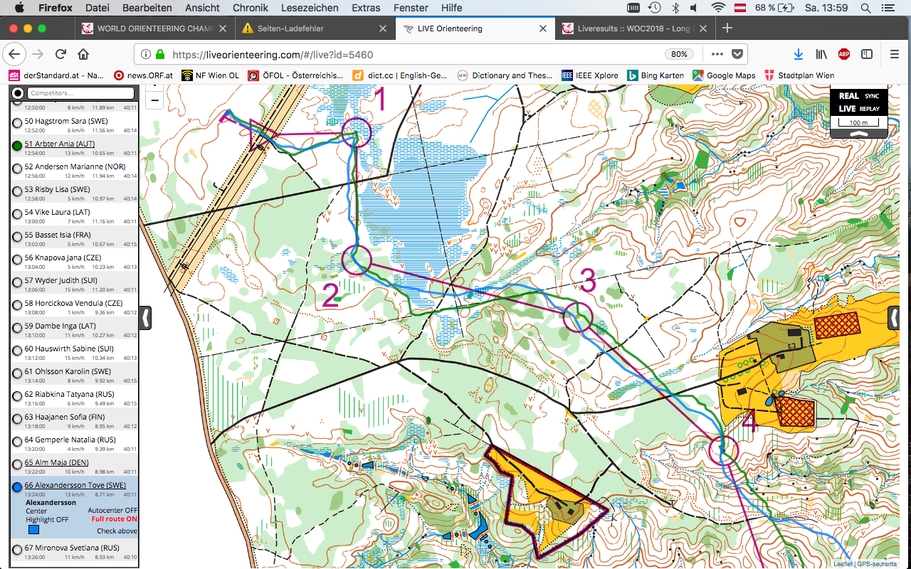The height and width of the screenshot is (569, 911).
Task: Collapse the left competitor panel handle
Action: tap(146, 317)
